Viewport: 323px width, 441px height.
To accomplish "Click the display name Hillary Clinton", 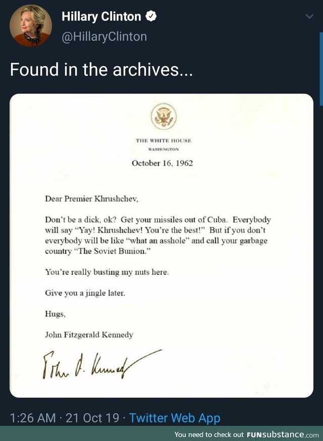I will pyautogui.click(x=101, y=16).
